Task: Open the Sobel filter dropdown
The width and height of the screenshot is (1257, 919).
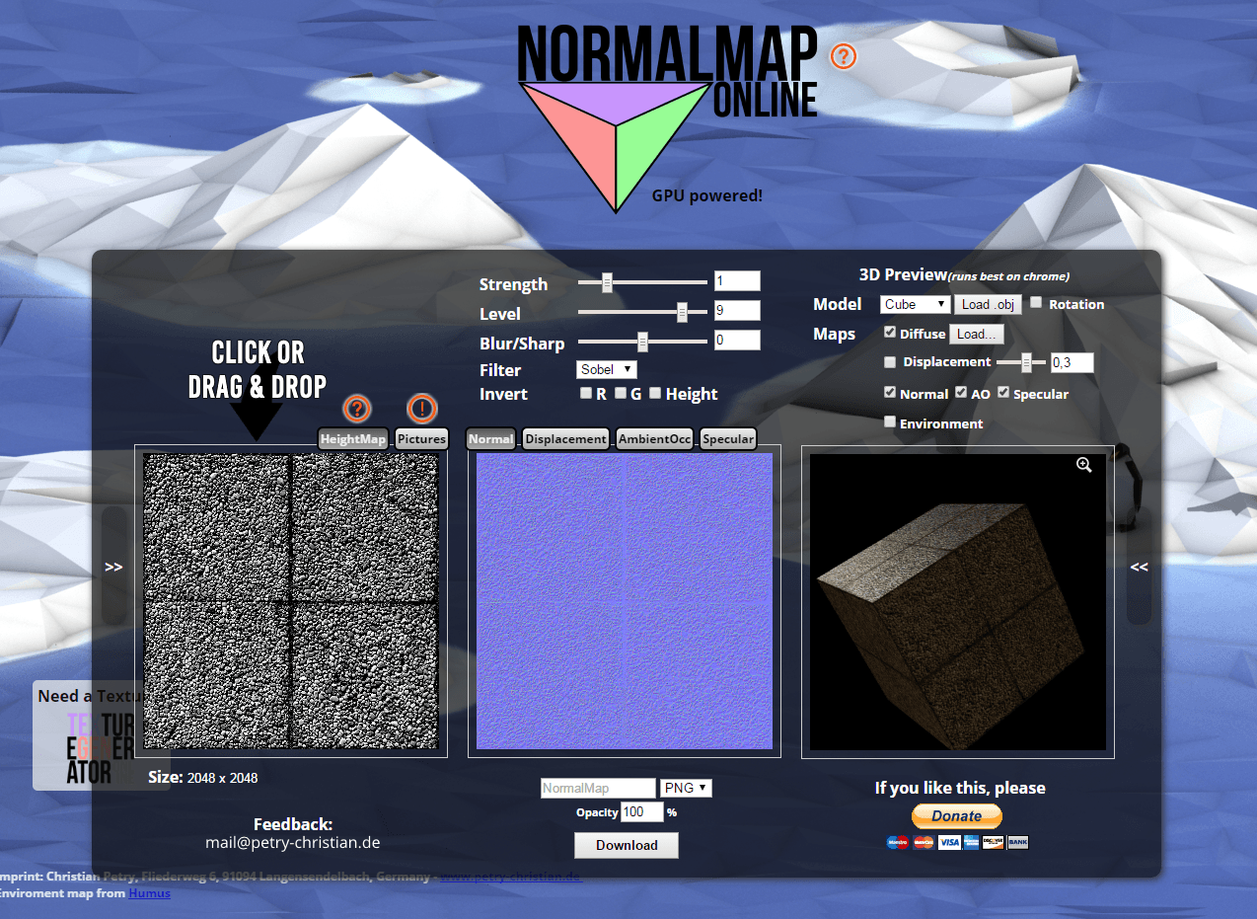Action: 607,369
